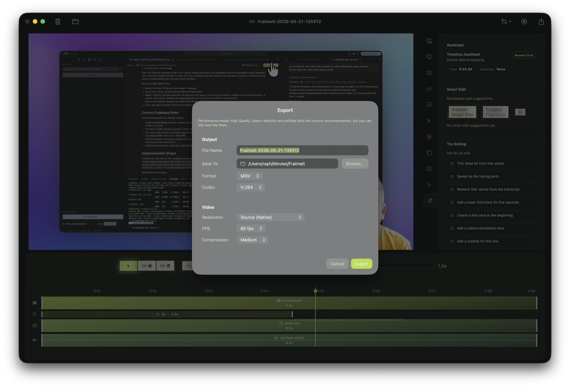Open the audio settings sidebar icon
The image size is (570, 388).
(429, 89)
